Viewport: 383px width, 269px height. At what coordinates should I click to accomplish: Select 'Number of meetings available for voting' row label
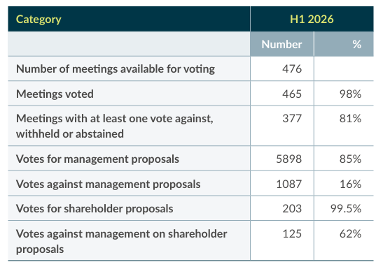coord(116,69)
